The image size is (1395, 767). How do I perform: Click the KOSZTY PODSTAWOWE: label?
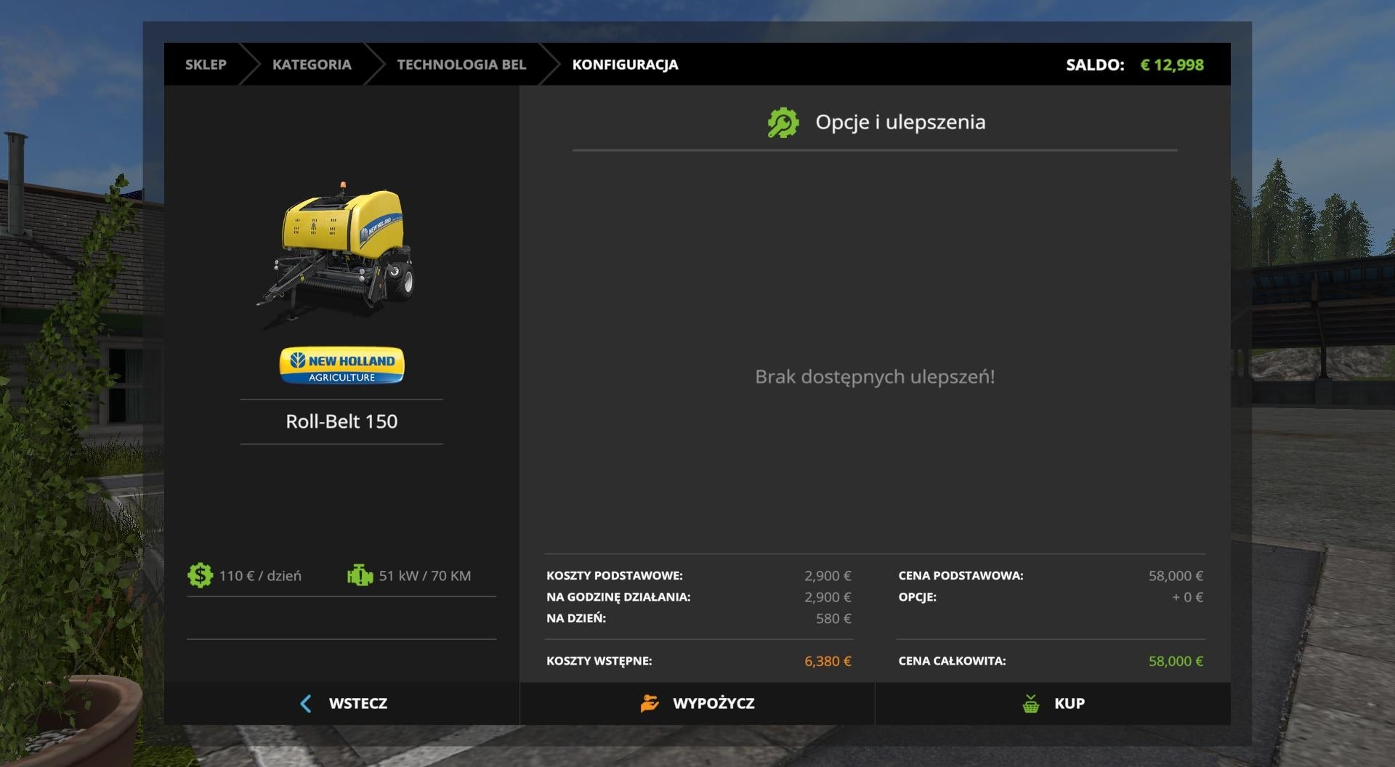point(615,575)
